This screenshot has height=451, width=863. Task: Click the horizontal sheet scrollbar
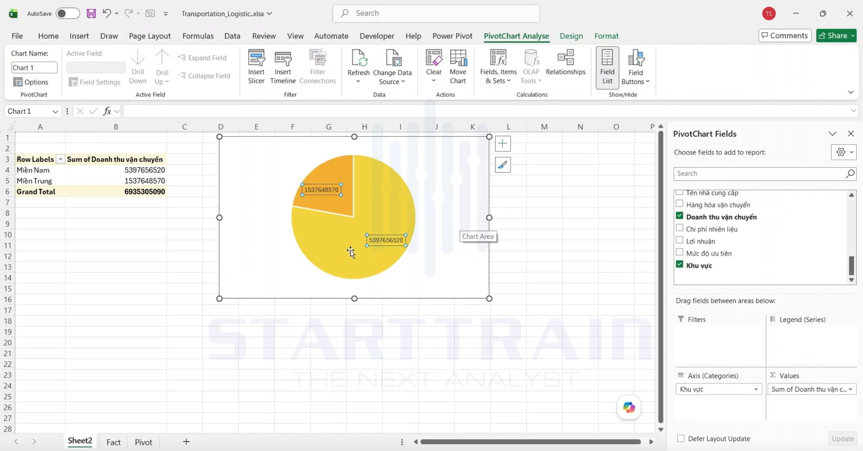point(531,442)
